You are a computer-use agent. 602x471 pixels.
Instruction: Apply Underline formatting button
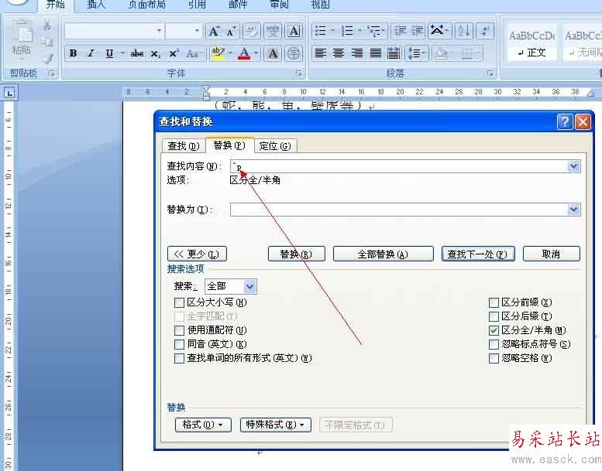click(109, 53)
